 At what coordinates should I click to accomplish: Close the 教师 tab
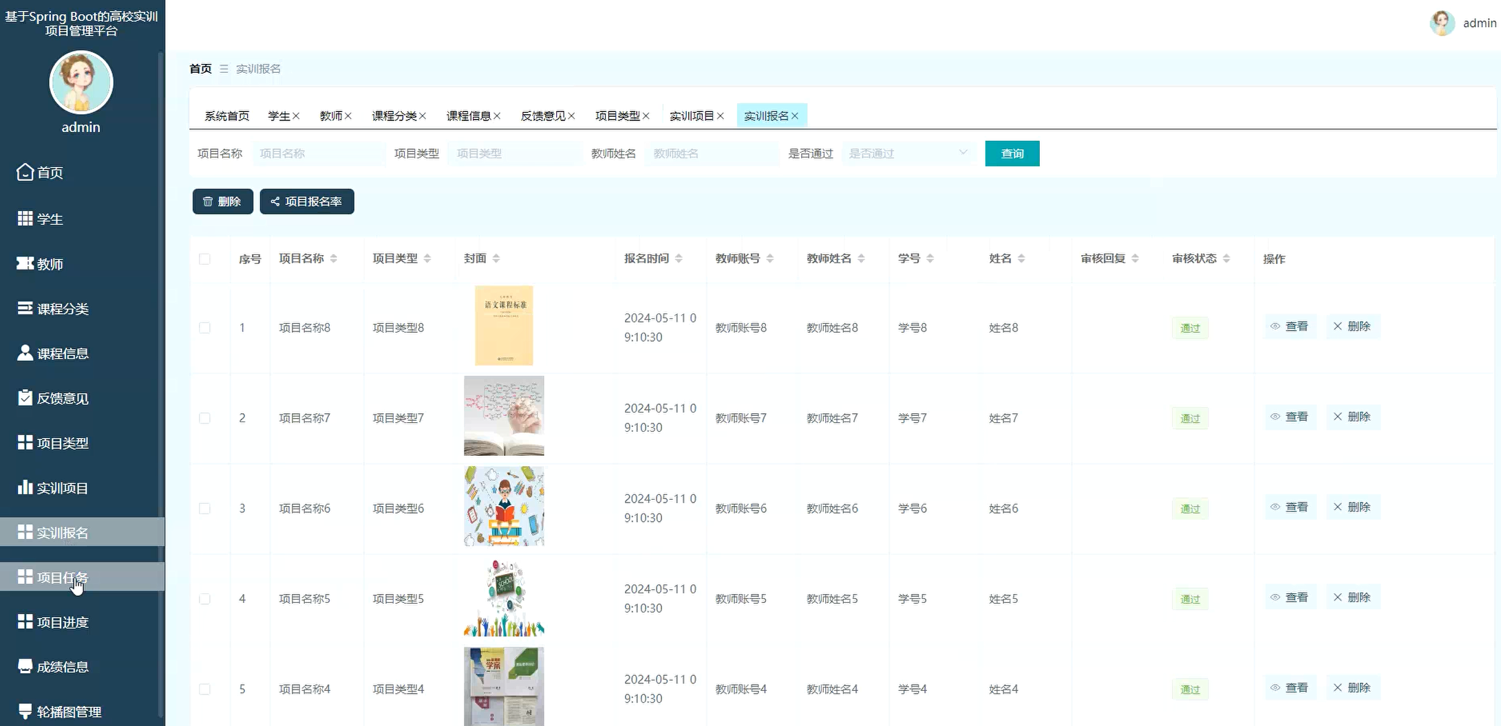click(x=348, y=116)
